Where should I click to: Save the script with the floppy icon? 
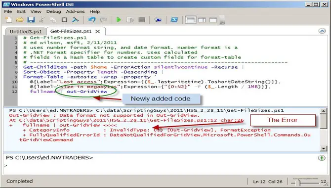31,20
